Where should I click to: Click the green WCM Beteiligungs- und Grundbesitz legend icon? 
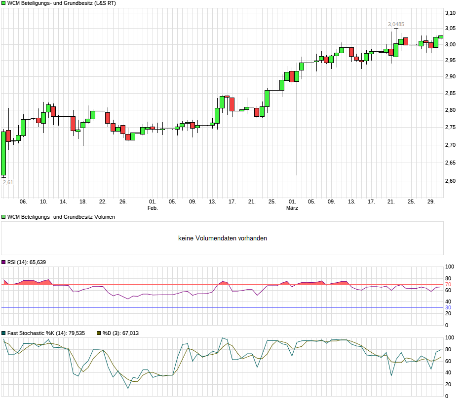[3, 3]
